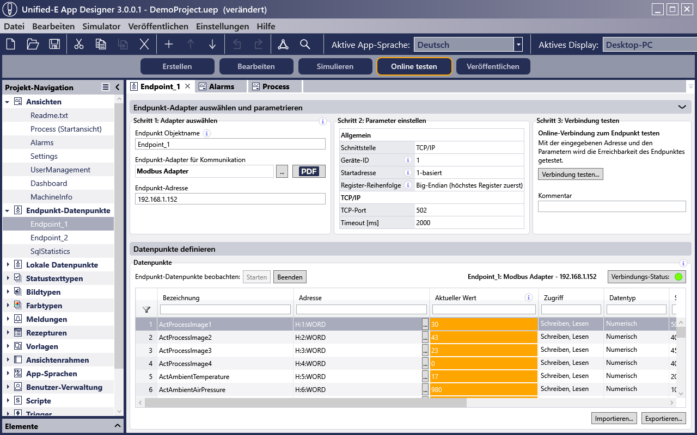Create a new project with the toolbar document icon
697x435 pixels.
coord(11,45)
